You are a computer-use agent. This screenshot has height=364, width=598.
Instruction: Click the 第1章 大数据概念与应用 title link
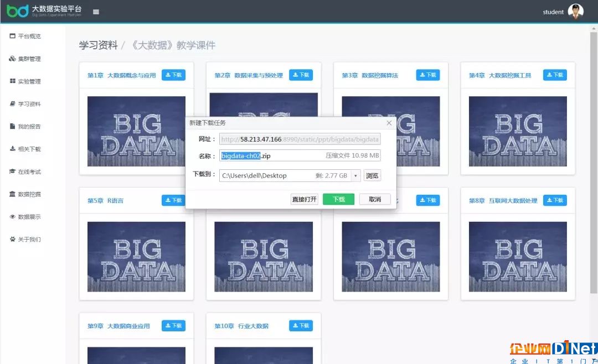pos(122,75)
